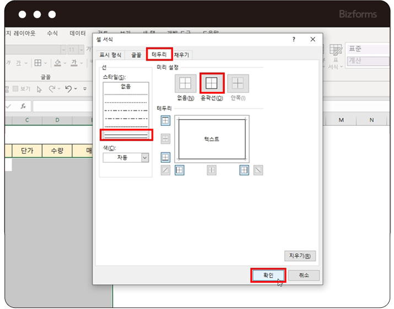394x309 pixels.
Task: Open the font name dropdown arrow
Action: 63,50
